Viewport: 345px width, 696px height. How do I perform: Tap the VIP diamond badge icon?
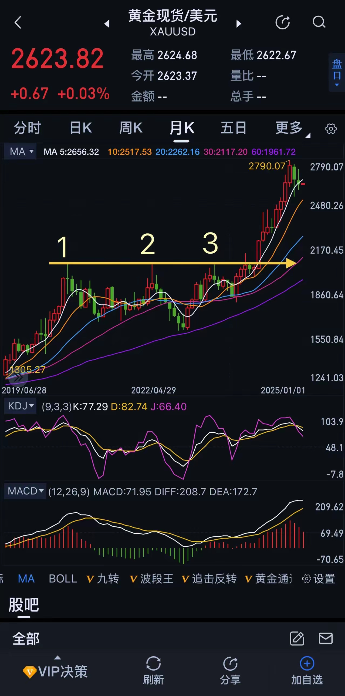coord(30,672)
